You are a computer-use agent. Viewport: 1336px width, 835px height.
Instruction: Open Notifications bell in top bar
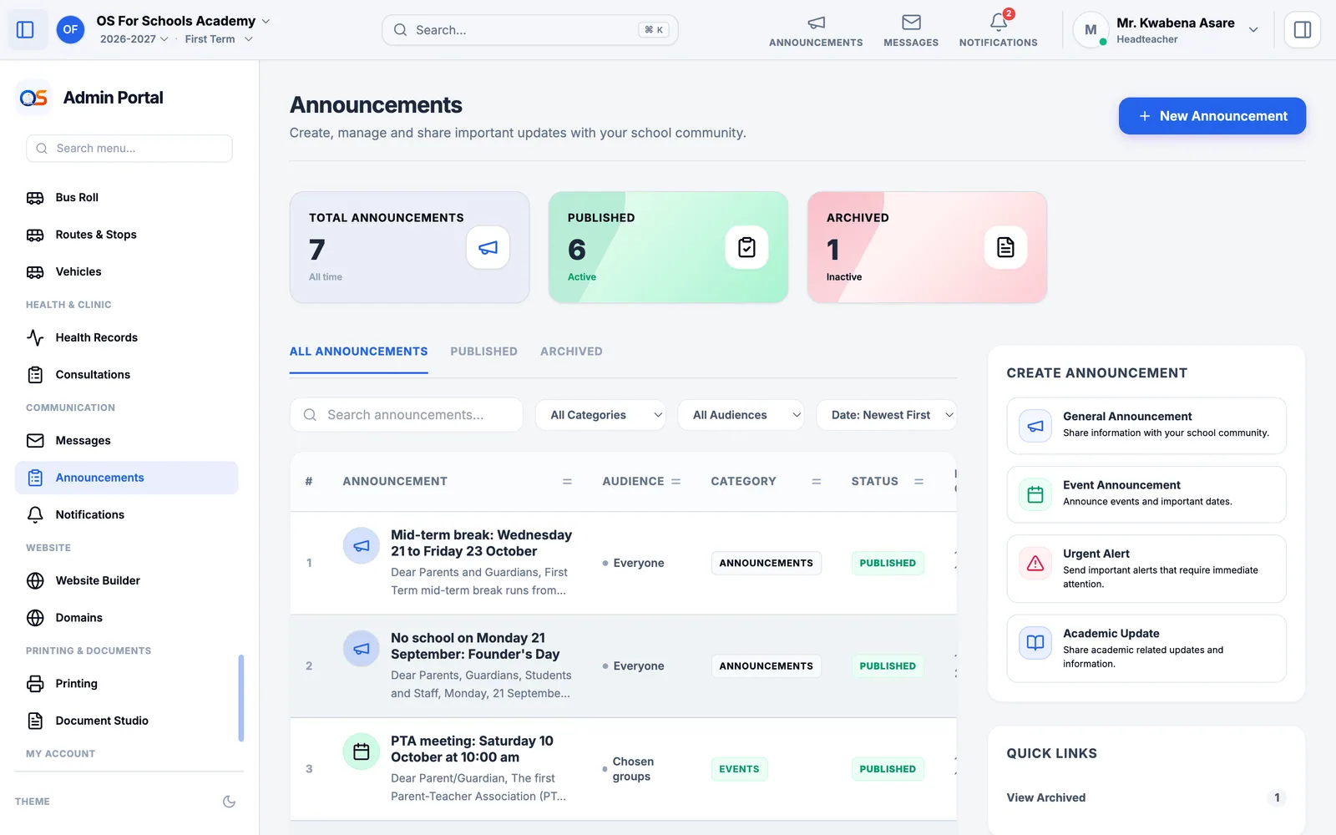point(998,30)
